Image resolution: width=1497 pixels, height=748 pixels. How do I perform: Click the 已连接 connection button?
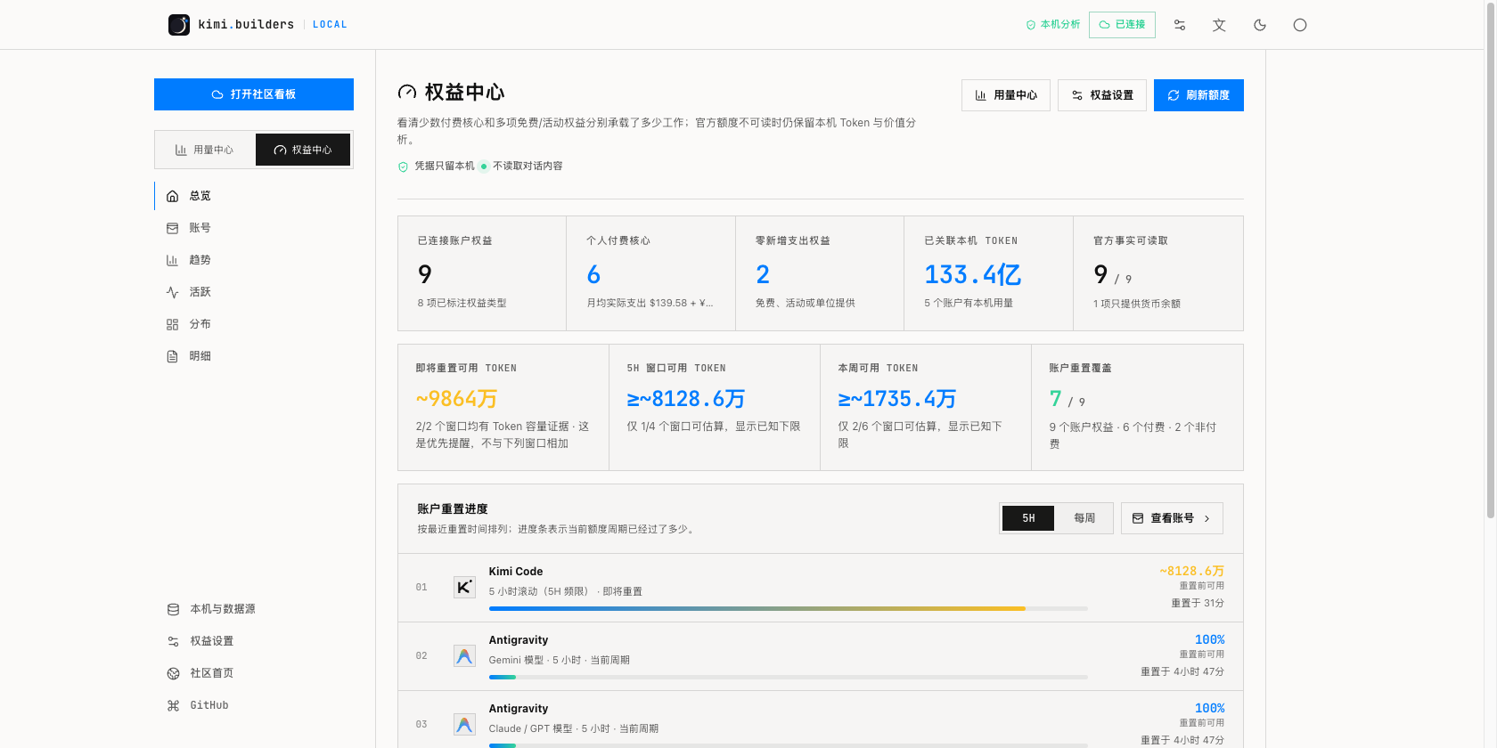click(x=1122, y=25)
